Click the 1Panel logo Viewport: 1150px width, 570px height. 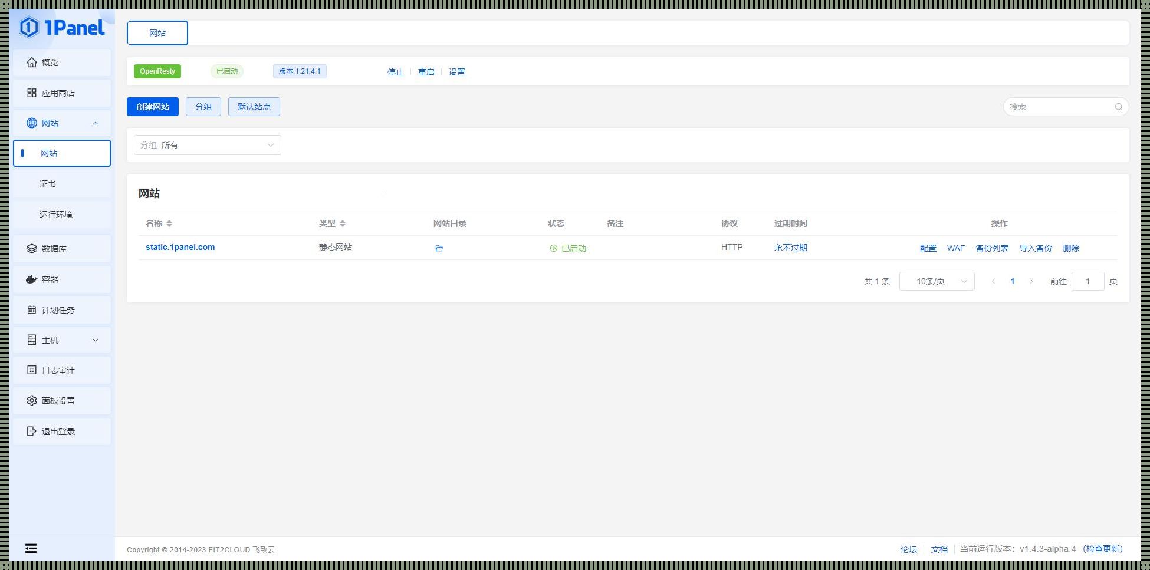61,27
